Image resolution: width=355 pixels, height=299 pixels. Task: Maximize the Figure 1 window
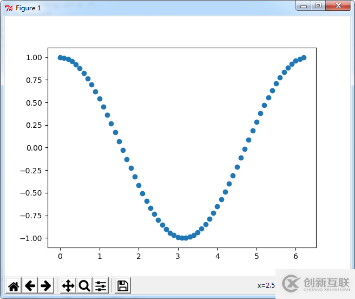pyautogui.click(x=318, y=5)
